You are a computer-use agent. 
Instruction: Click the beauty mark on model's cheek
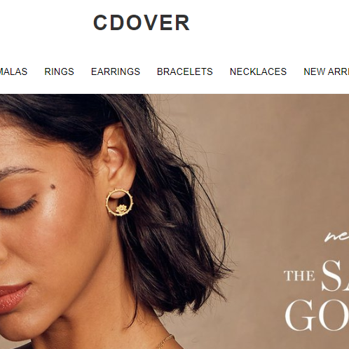coord(53,186)
